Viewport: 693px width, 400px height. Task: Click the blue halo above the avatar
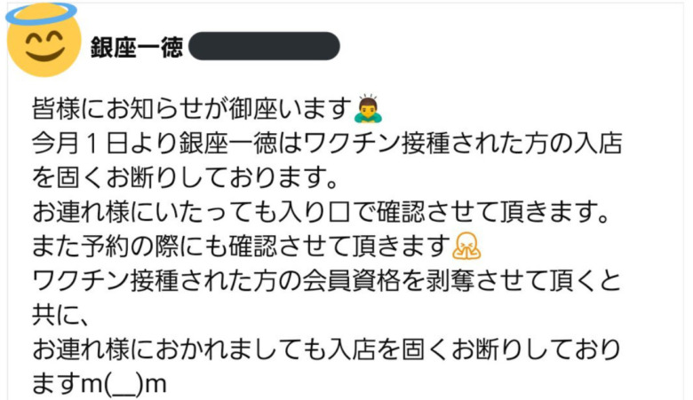(x=42, y=13)
